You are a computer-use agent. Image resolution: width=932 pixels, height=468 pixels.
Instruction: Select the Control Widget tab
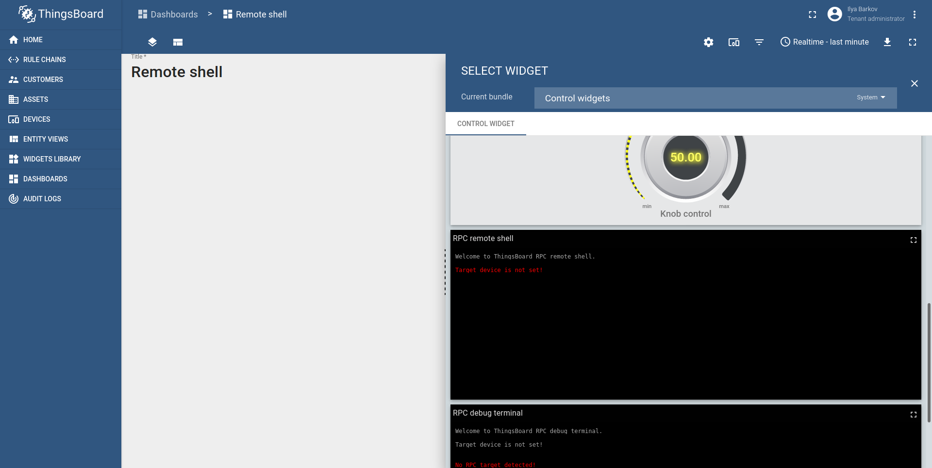pyautogui.click(x=486, y=124)
